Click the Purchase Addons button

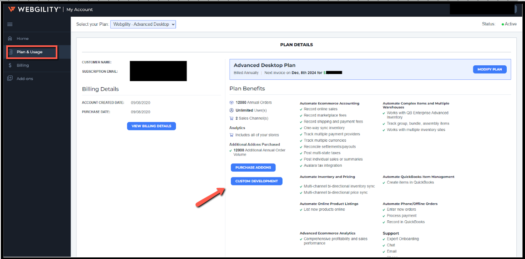(253, 168)
